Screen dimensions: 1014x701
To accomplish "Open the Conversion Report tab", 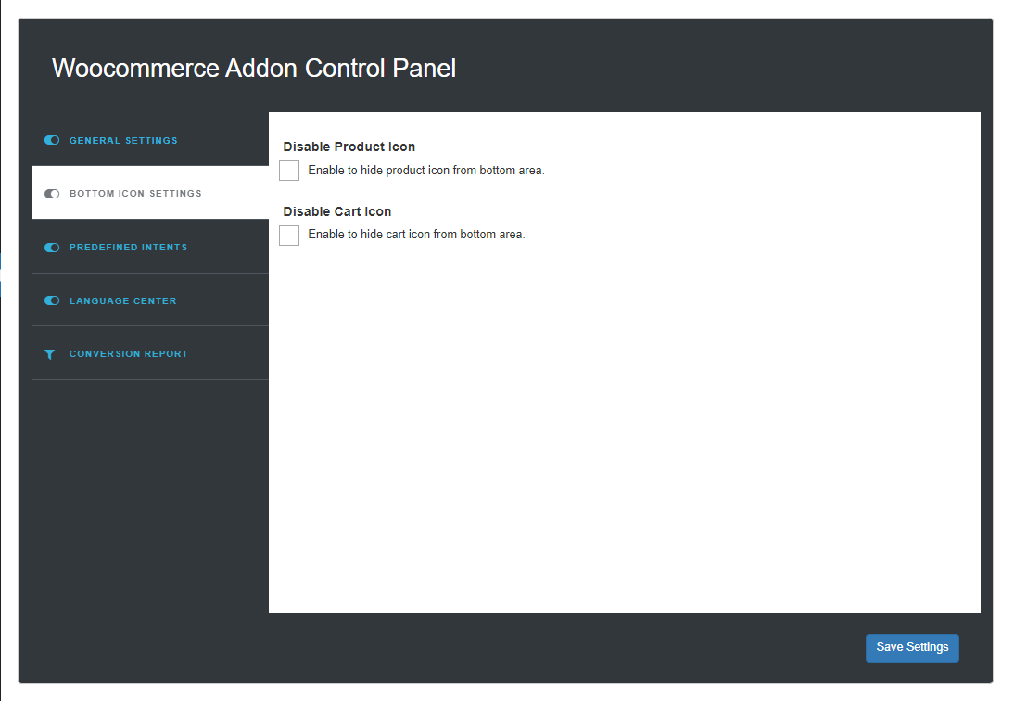I will point(150,353).
